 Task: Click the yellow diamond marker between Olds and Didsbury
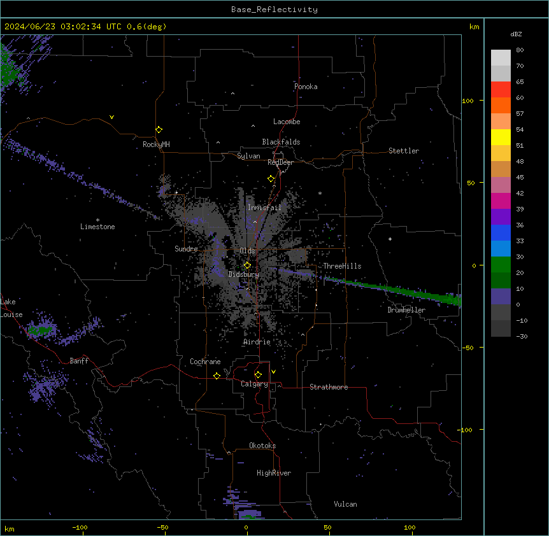tap(247, 265)
